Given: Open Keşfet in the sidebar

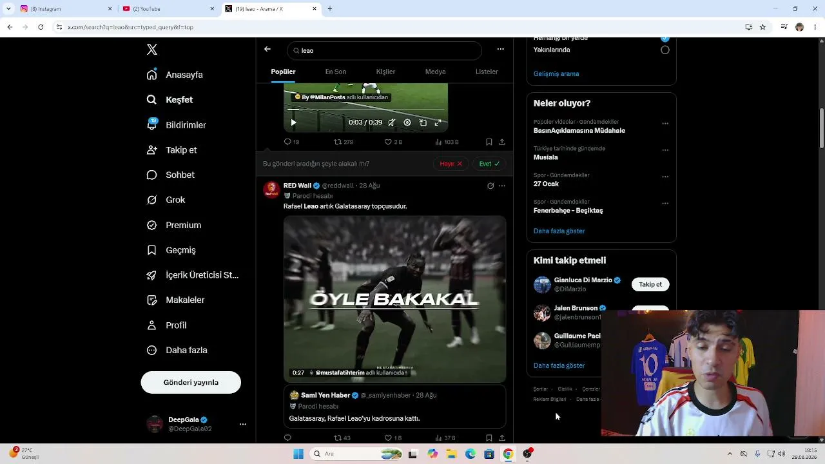Looking at the screenshot, I should pos(170,100).
